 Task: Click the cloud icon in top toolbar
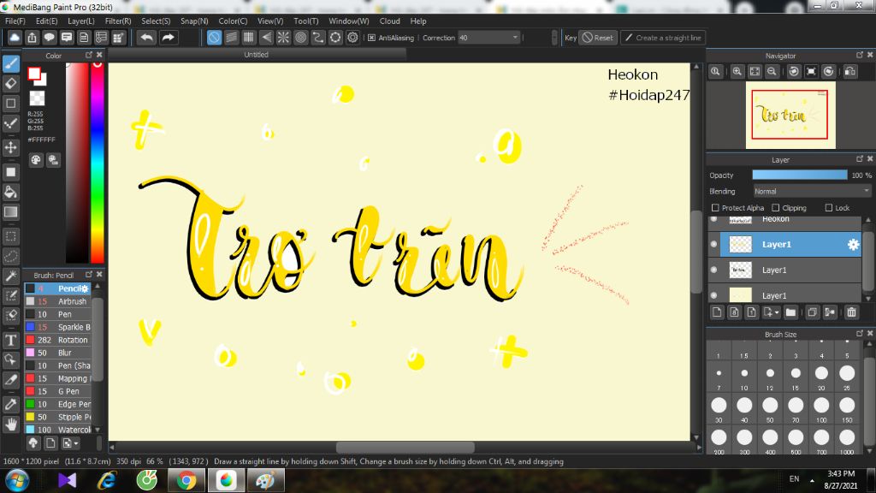tap(15, 38)
